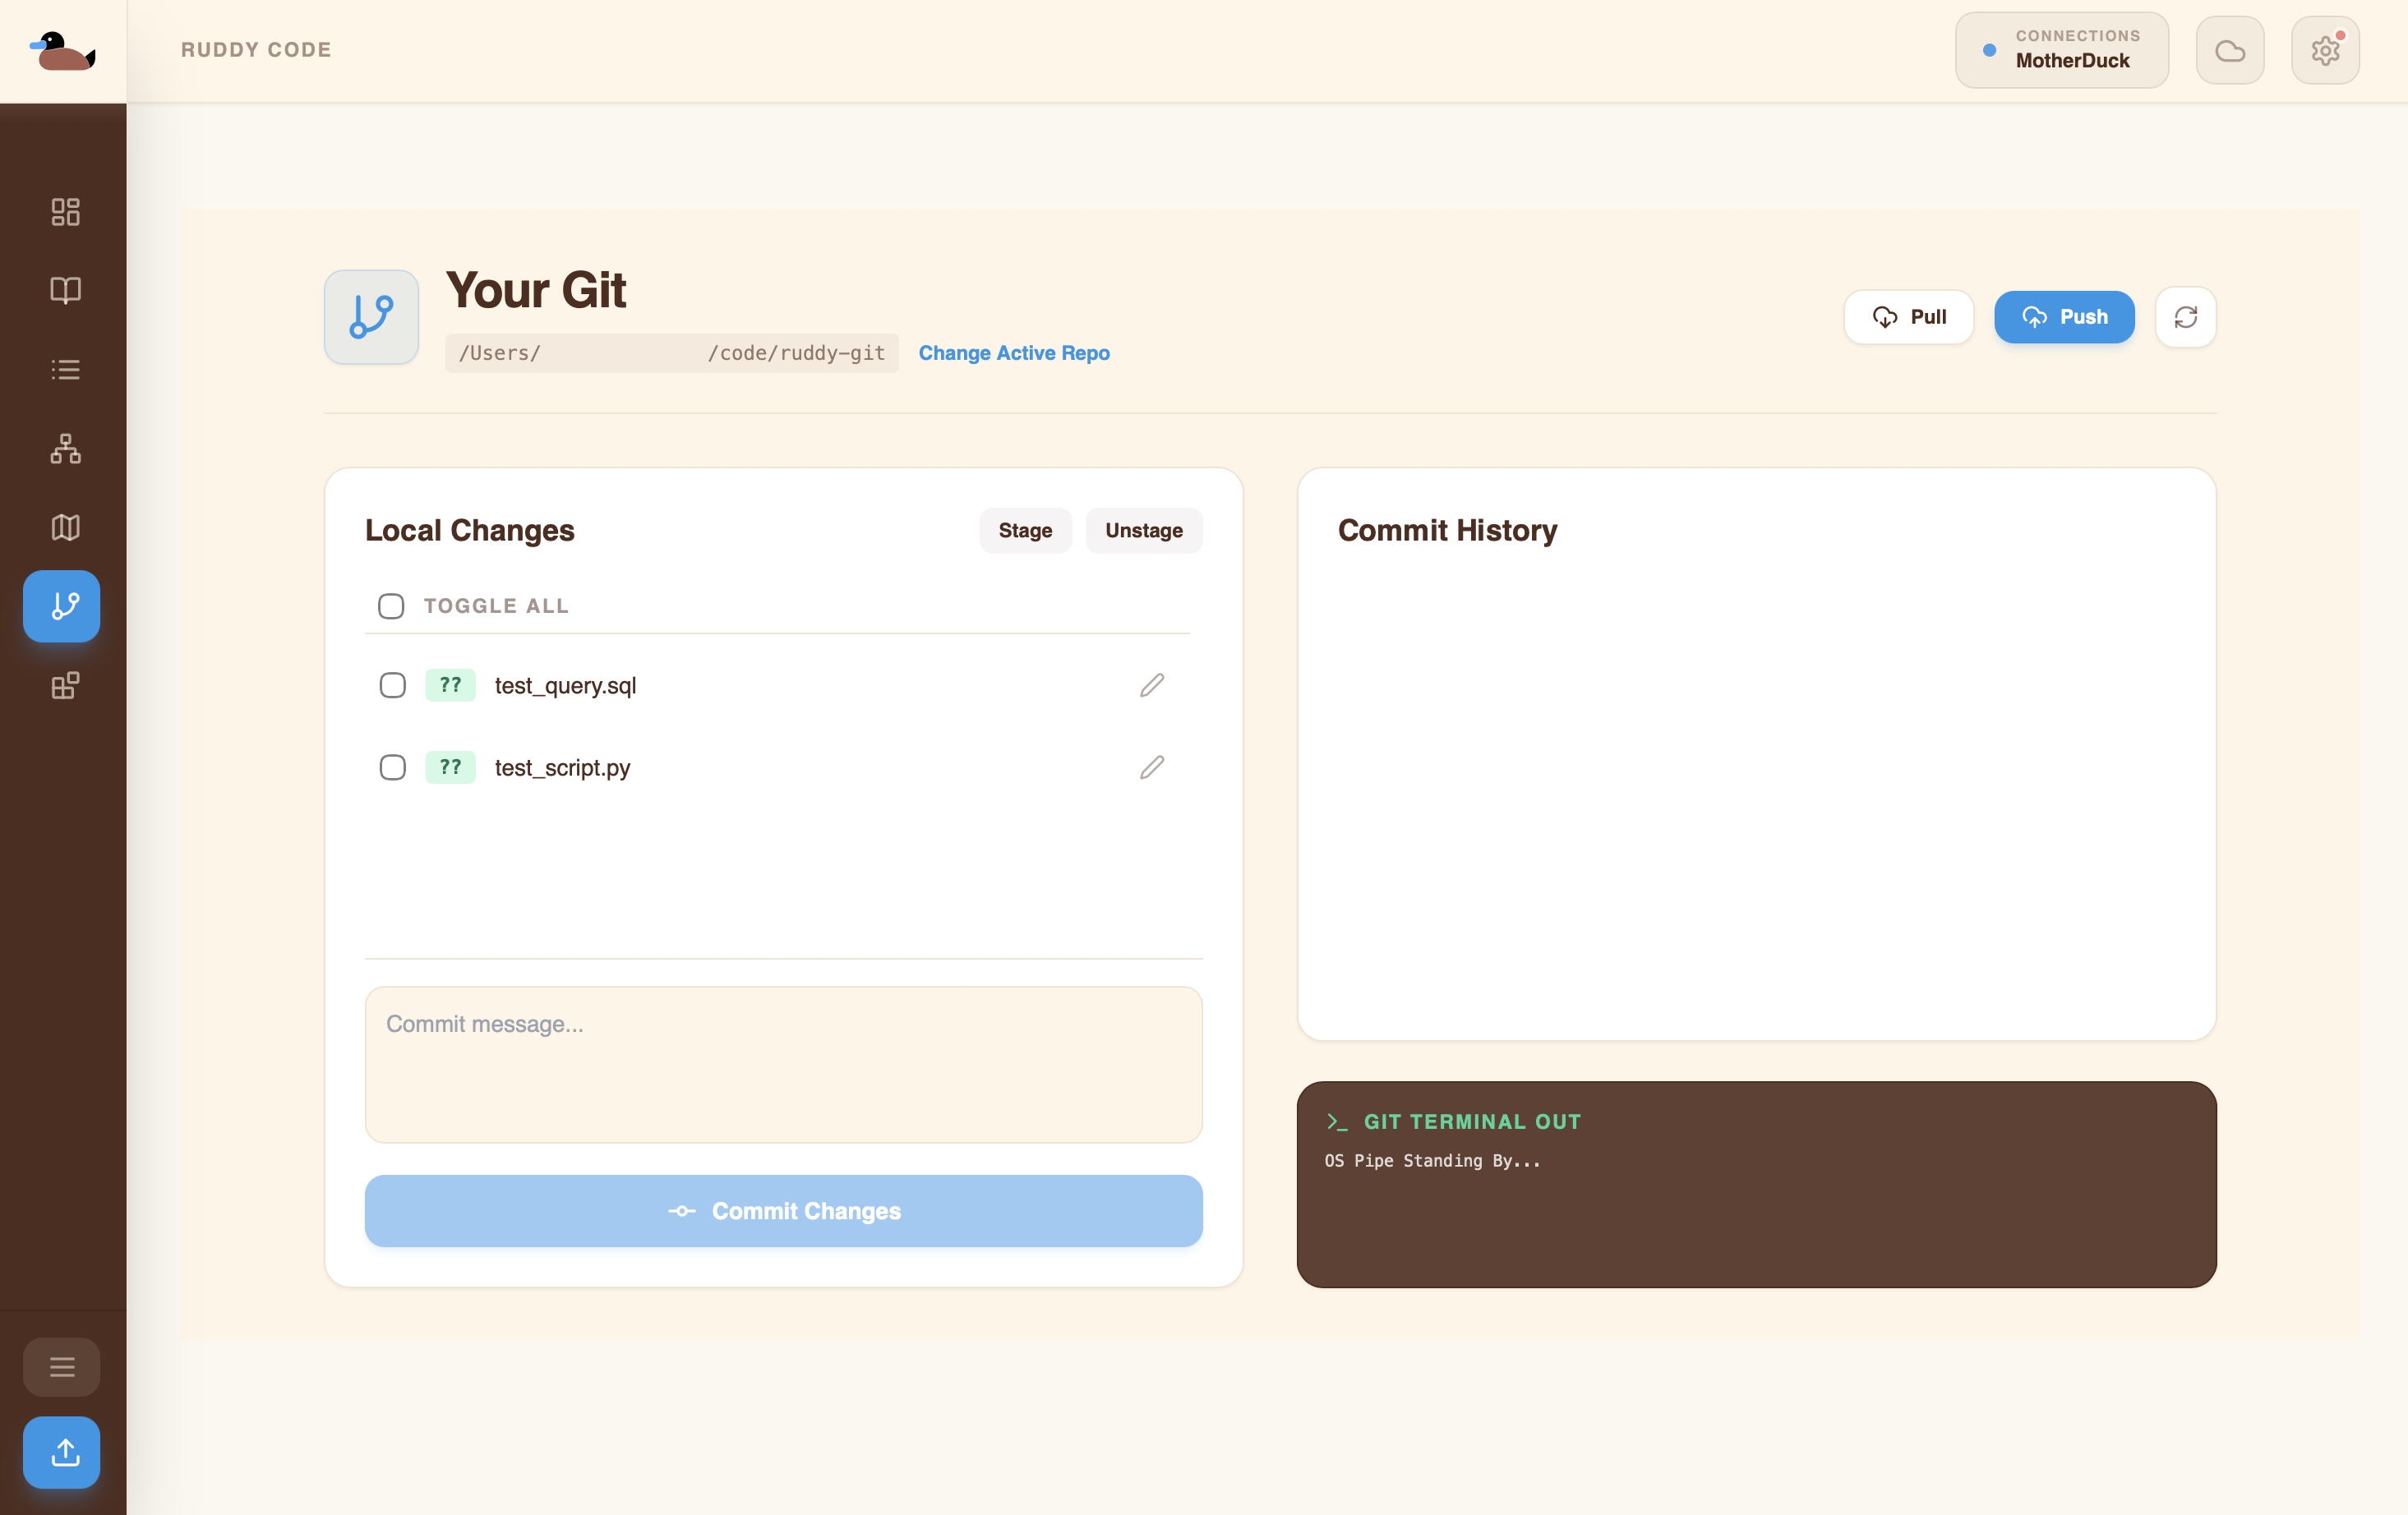
Task: Click inside the commit message field
Action: [784, 1063]
